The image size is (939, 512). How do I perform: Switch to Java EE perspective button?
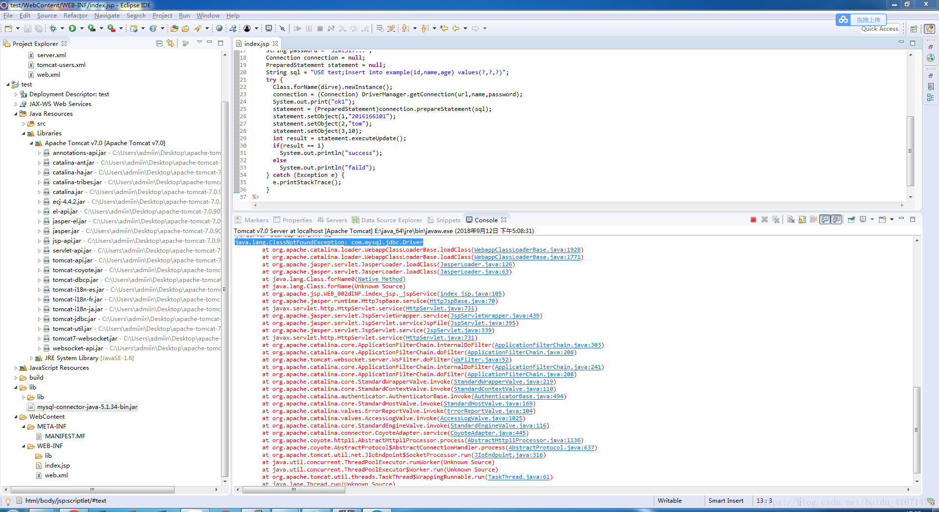tap(930, 29)
